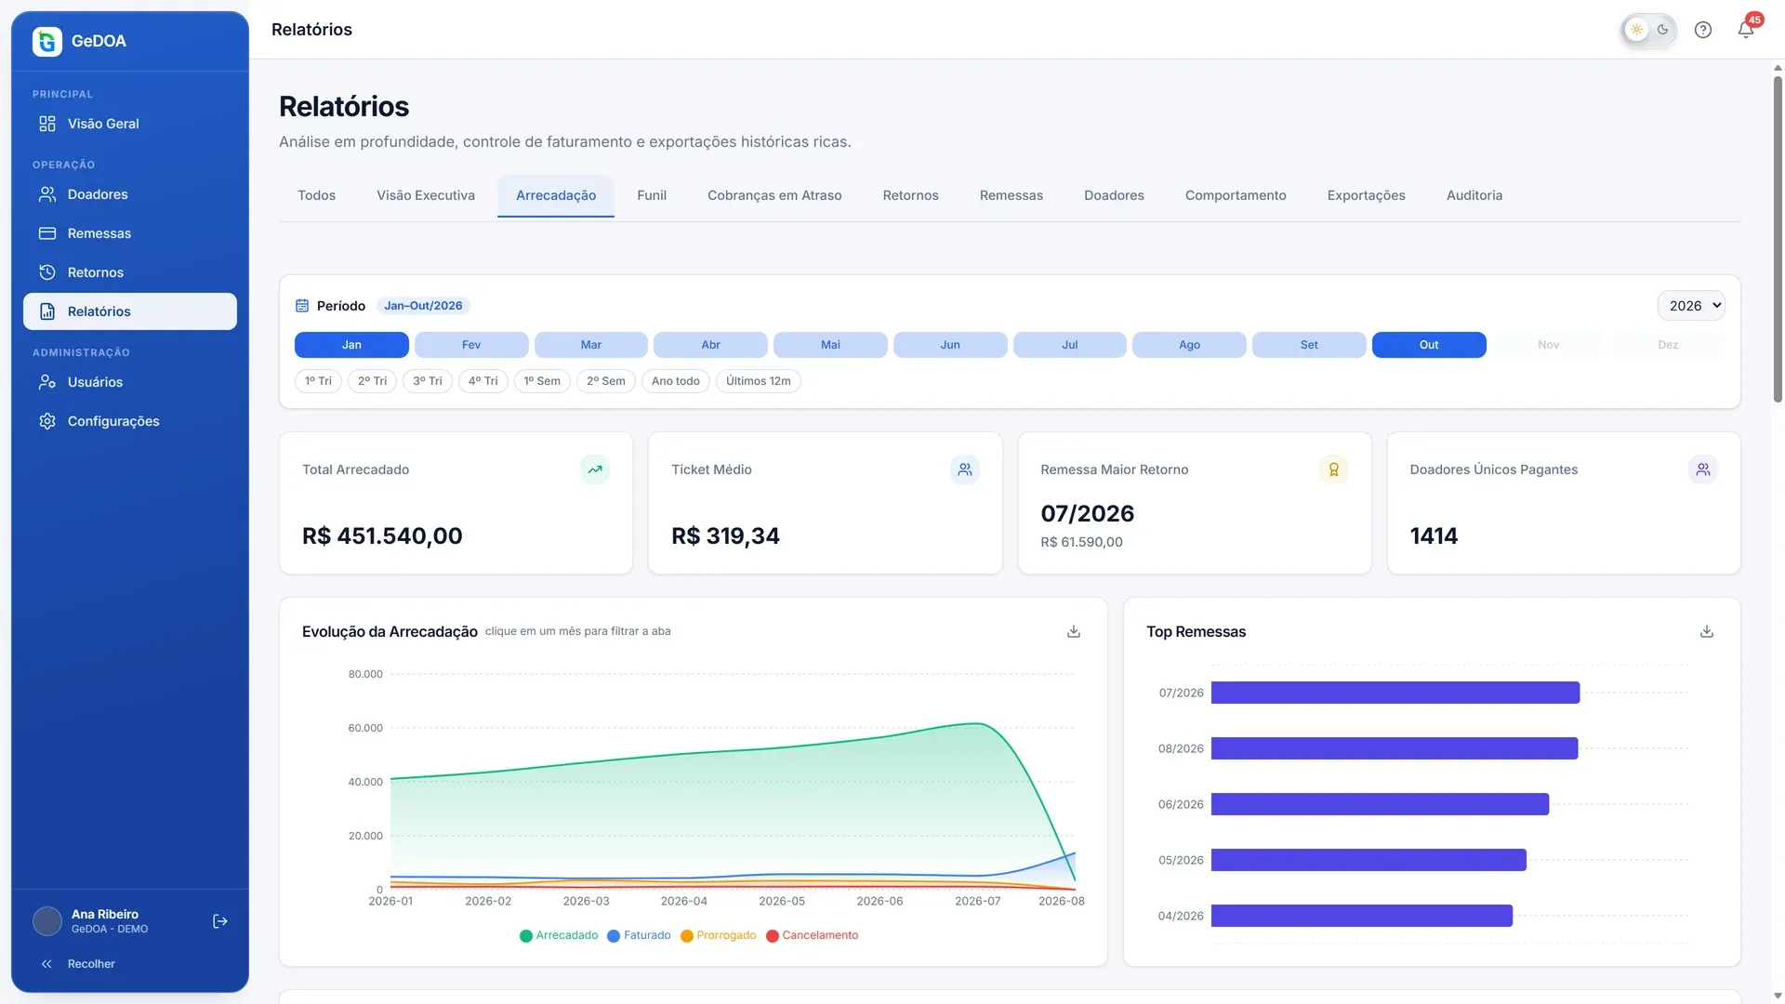Viewport: 1785px width, 1004px height.
Task: Apply the 1º Tri quick filter
Action: [318, 381]
